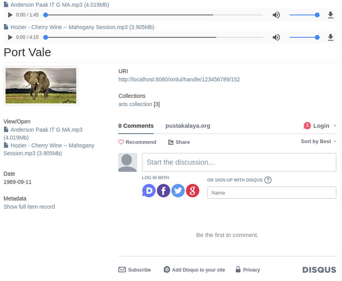Click the date value 1969-09-11

[18, 182]
